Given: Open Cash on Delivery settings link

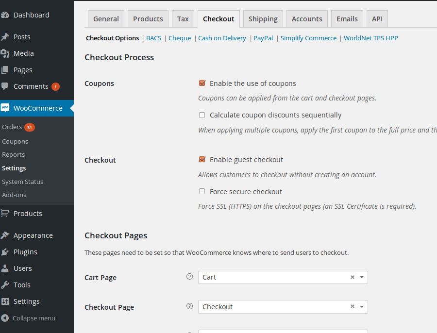Looking at the screenshot, I should pyautogui.click(x=222, y=38).
